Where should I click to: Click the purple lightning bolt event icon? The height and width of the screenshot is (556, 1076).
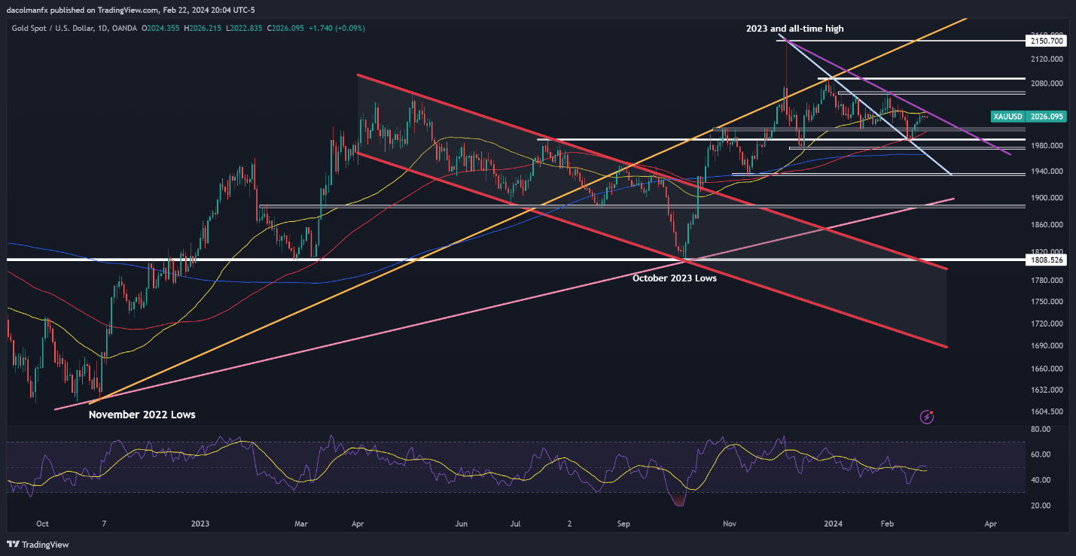[928, 415]
